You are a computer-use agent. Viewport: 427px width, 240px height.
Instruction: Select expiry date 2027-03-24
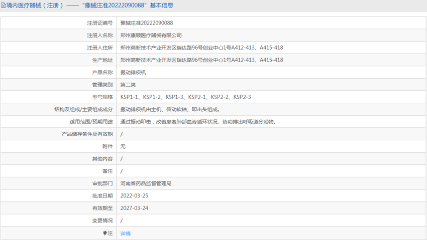click(134, 208)
